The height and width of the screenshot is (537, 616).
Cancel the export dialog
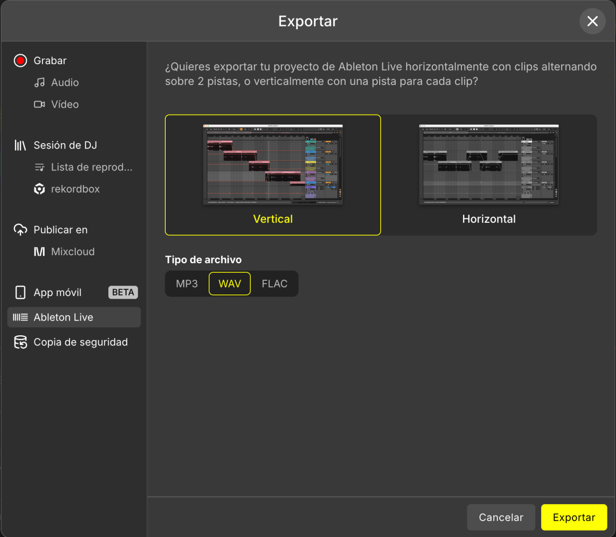pos(501,517)
